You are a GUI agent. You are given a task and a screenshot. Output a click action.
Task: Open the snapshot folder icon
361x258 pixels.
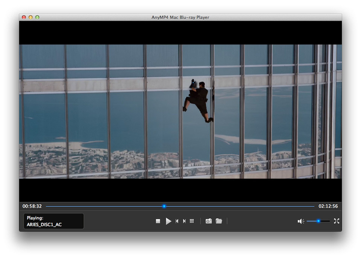pos(219,221)
